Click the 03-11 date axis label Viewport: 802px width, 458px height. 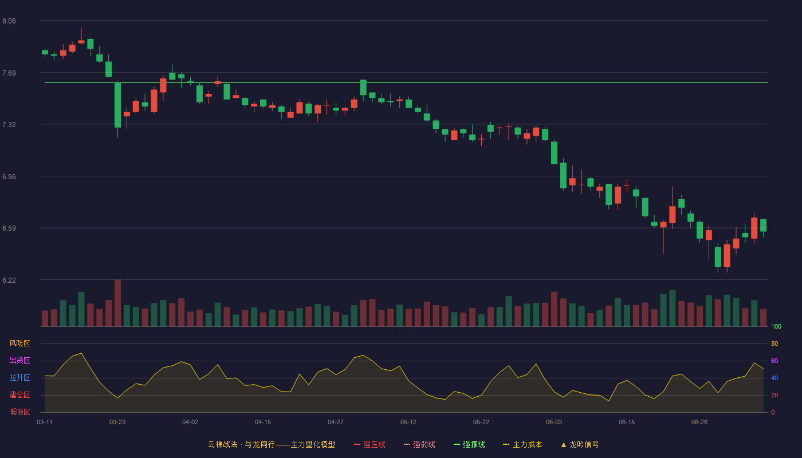[45, 422]
